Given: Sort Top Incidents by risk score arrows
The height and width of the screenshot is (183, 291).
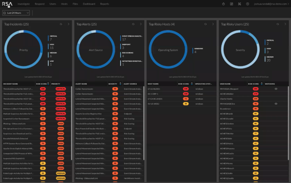Looking at the screenshot, I should (x=48, y=84).
